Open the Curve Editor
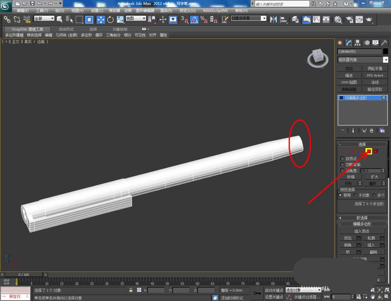This screenshot has width=391, height=301. [x=316, y=19]
